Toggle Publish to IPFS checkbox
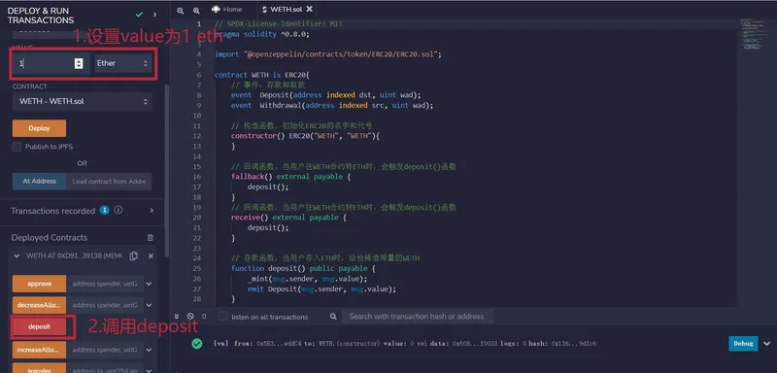The image size is (777, 373). pos(17,147)
